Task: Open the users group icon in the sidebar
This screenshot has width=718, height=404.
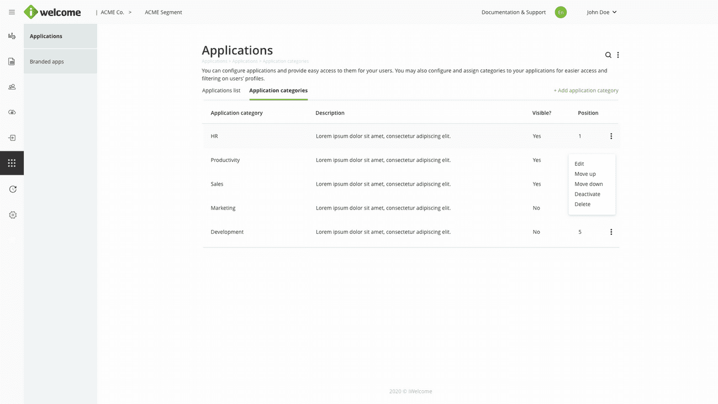Action: pos(12,87)
